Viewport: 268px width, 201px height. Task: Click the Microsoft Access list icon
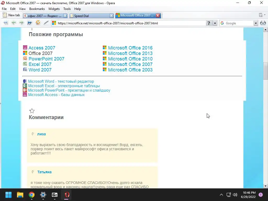pyautogui.click(x=25, y=94)
